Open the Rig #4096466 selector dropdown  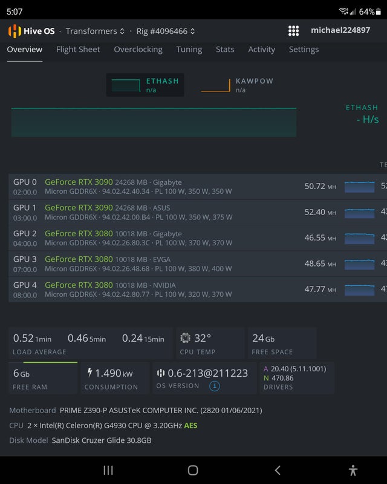point(166,31)
